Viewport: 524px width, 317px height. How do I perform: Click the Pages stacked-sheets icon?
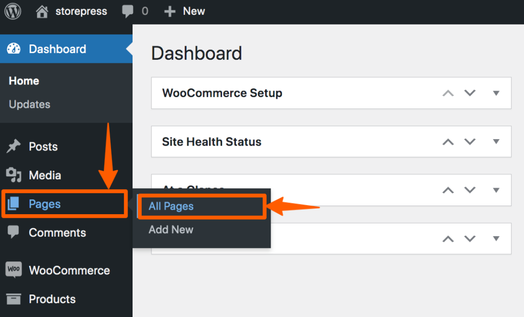pos(13,203)
